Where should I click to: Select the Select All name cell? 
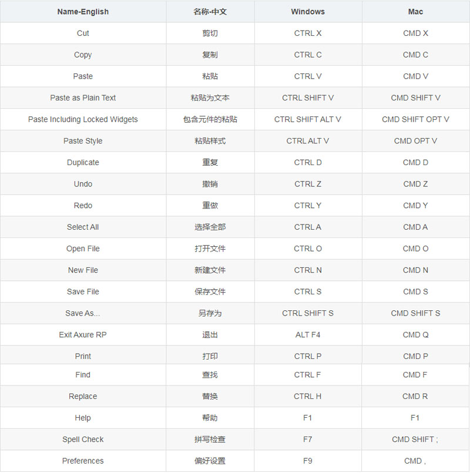83,227
